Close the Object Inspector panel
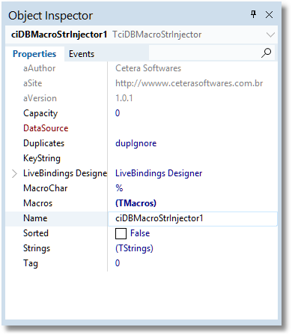The width and height of the screenshot is (292, 336). (269, 15)
